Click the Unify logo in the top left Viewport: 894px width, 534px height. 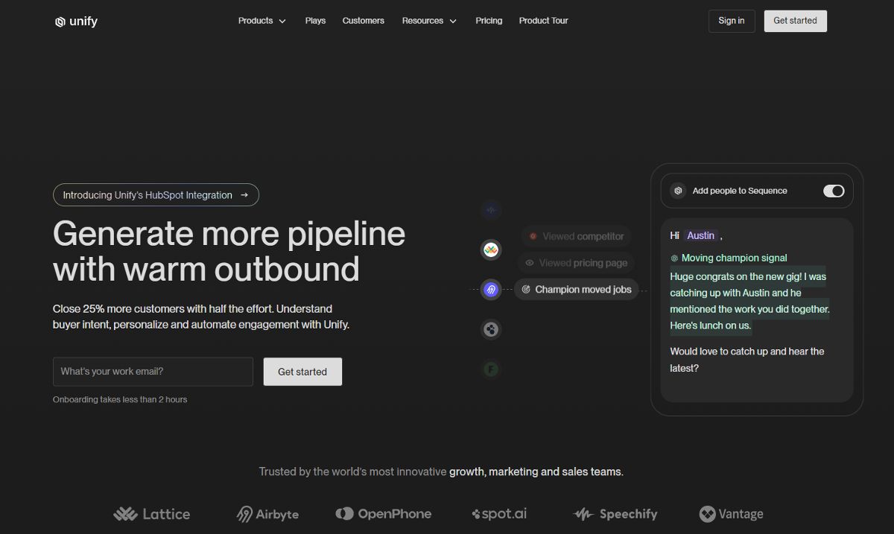point(75,21)
